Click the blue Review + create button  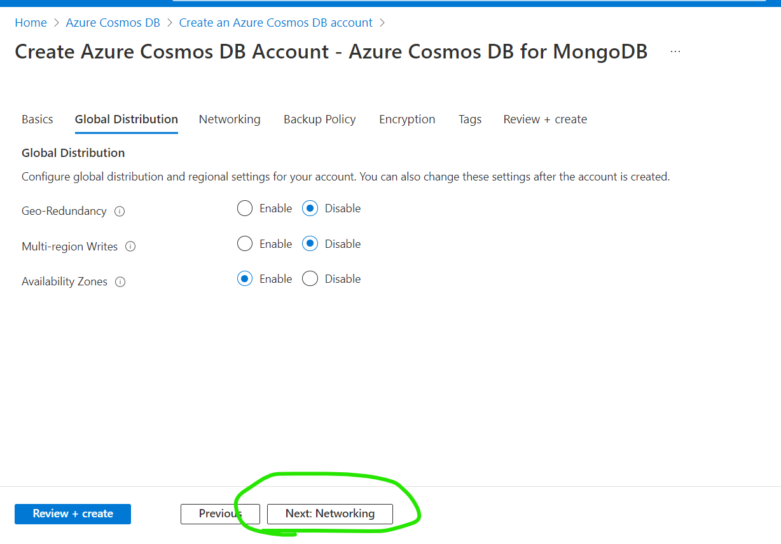click(73, 513)
